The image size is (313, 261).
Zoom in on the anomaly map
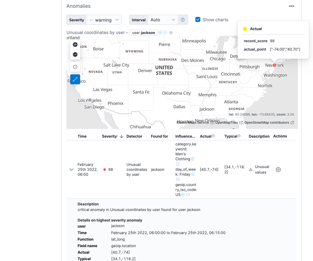point(75,44)
